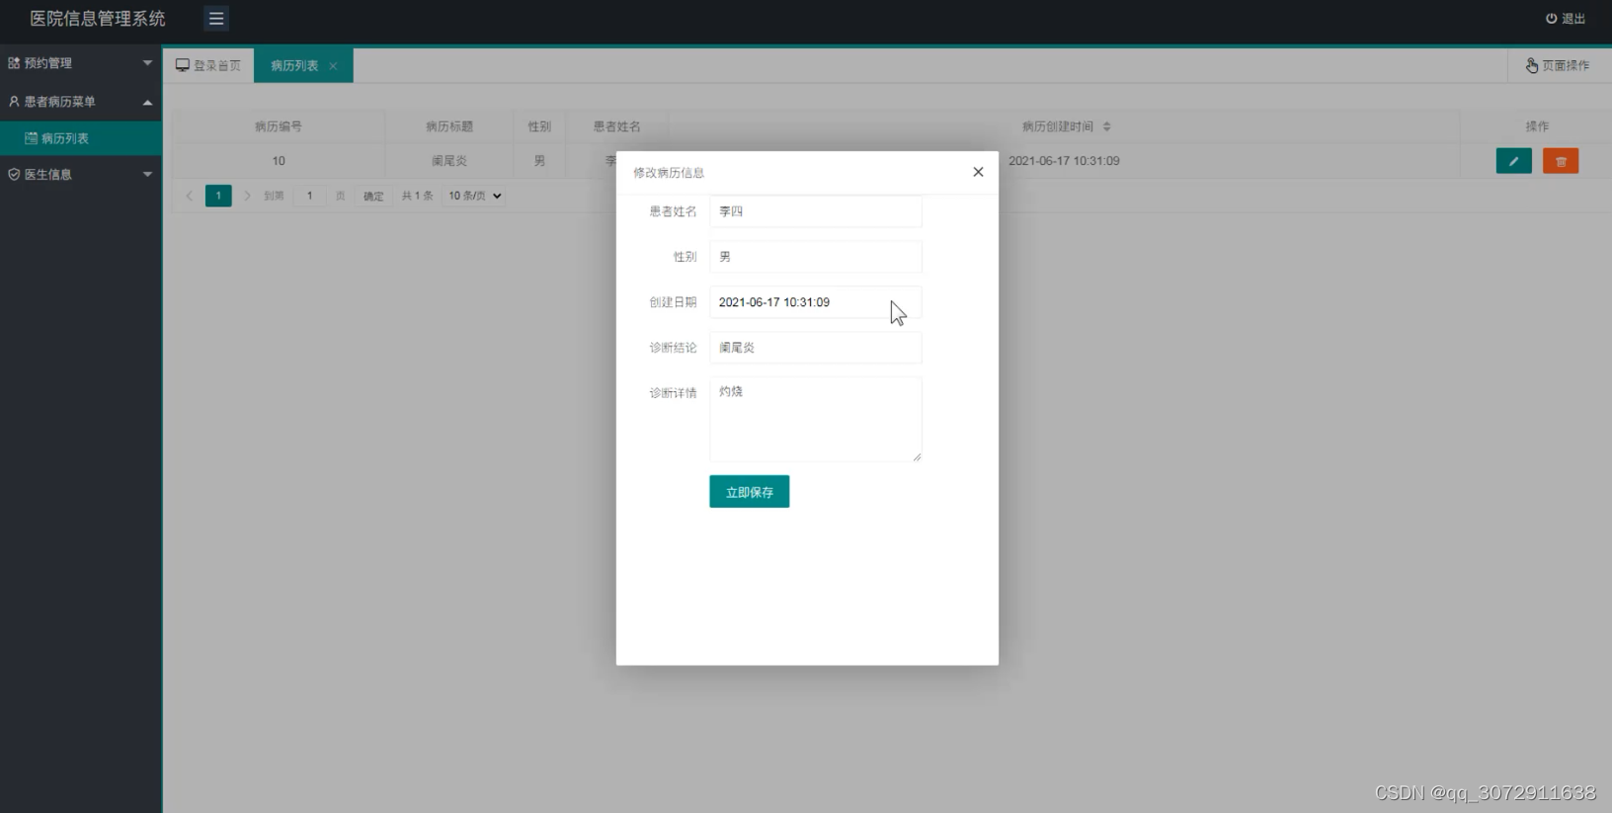Viewport: 1612px width, 813px height.
Task: Select page 1 in pagination
Action: click(x=218, y=196)
